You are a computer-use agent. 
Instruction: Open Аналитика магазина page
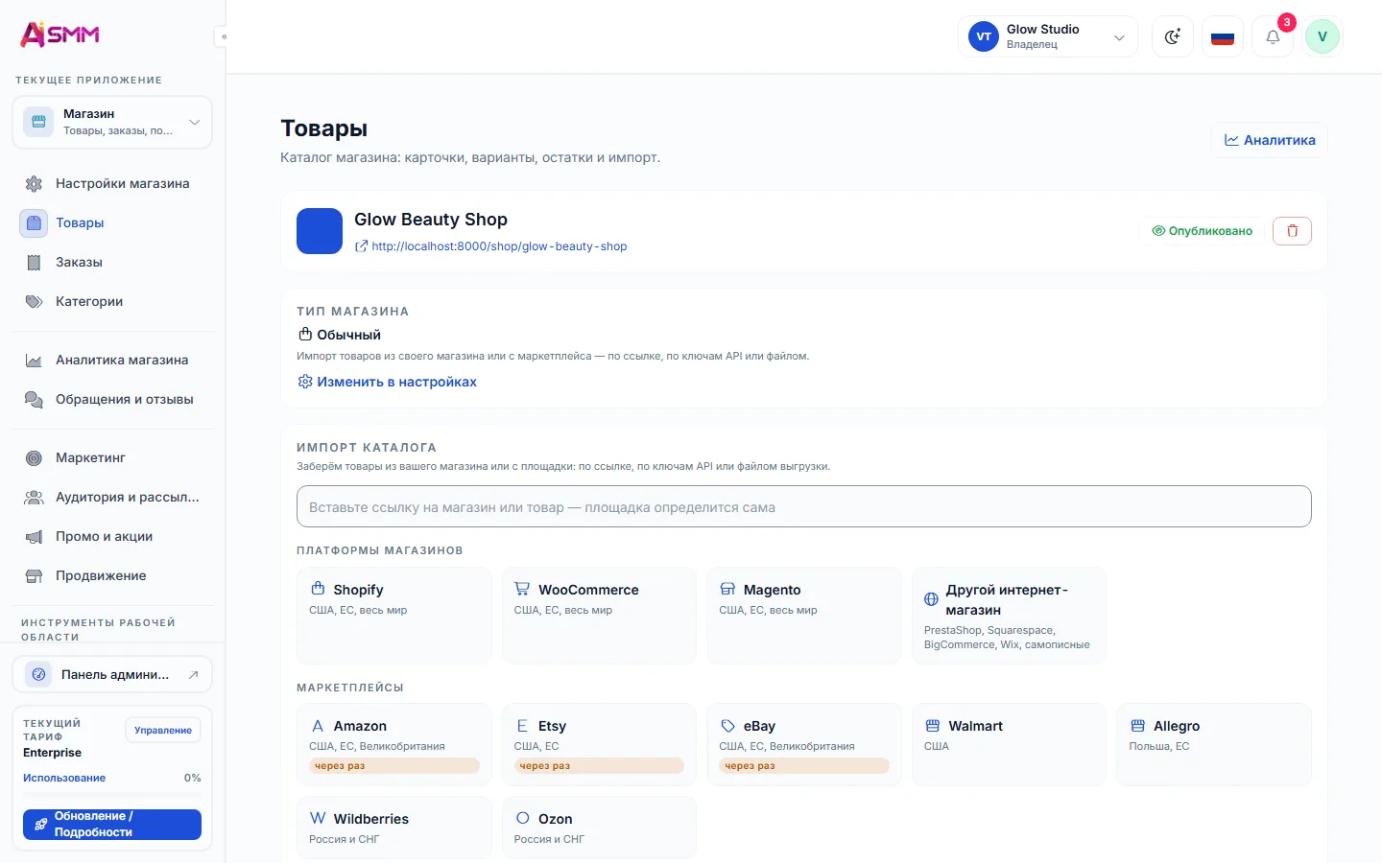112,360
